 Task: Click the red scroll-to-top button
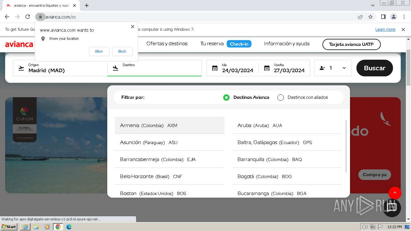[395, 193]
